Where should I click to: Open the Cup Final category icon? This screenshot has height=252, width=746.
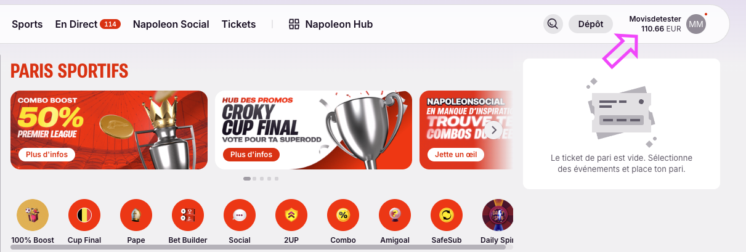click(x=84, y=215)
